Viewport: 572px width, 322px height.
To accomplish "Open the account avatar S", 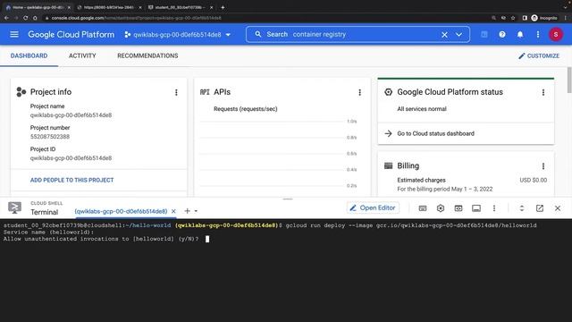I will point(556,34).
